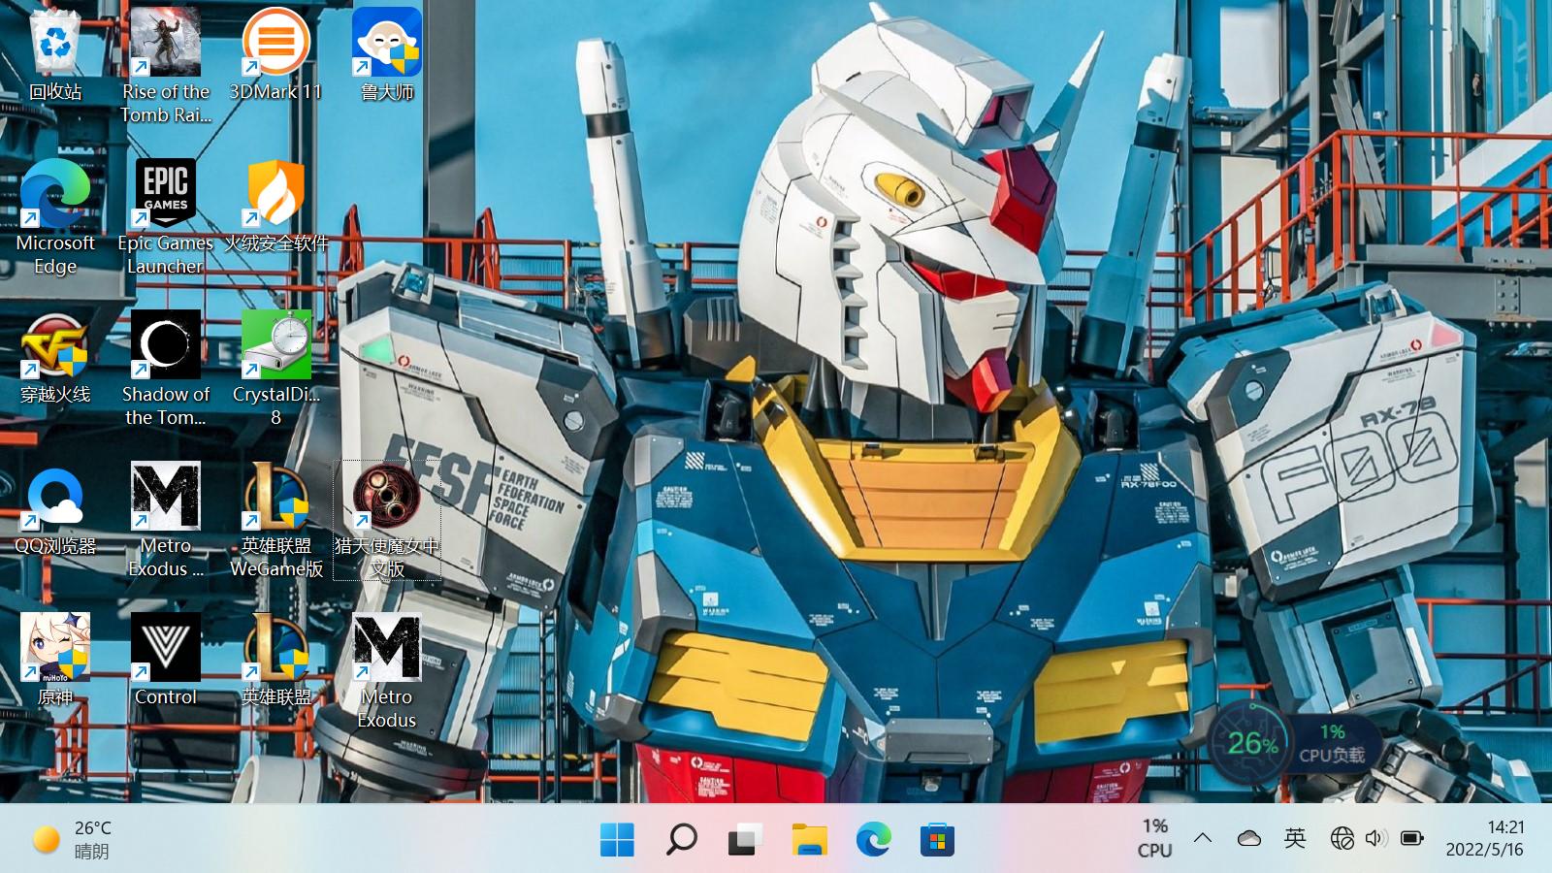Launch Microsoft Edge from the taskbar
Screen dimensions: 1552x873
click(873, 839)
